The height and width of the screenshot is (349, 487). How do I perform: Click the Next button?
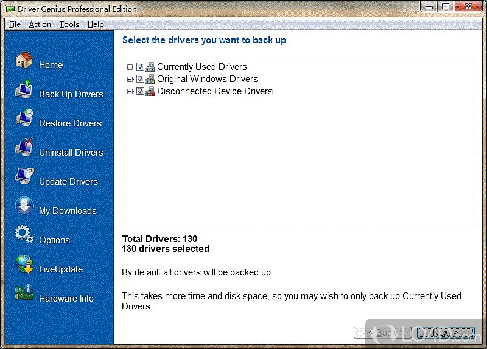[x=445, y=333]
